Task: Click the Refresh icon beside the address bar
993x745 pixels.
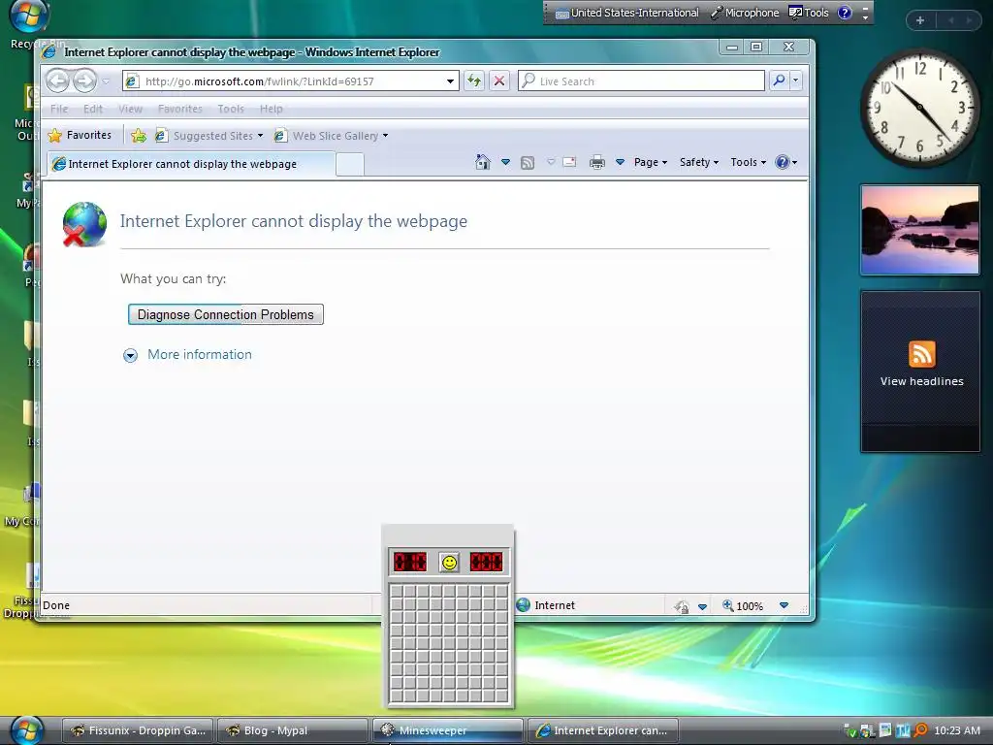Action: (x=473, y=81)
